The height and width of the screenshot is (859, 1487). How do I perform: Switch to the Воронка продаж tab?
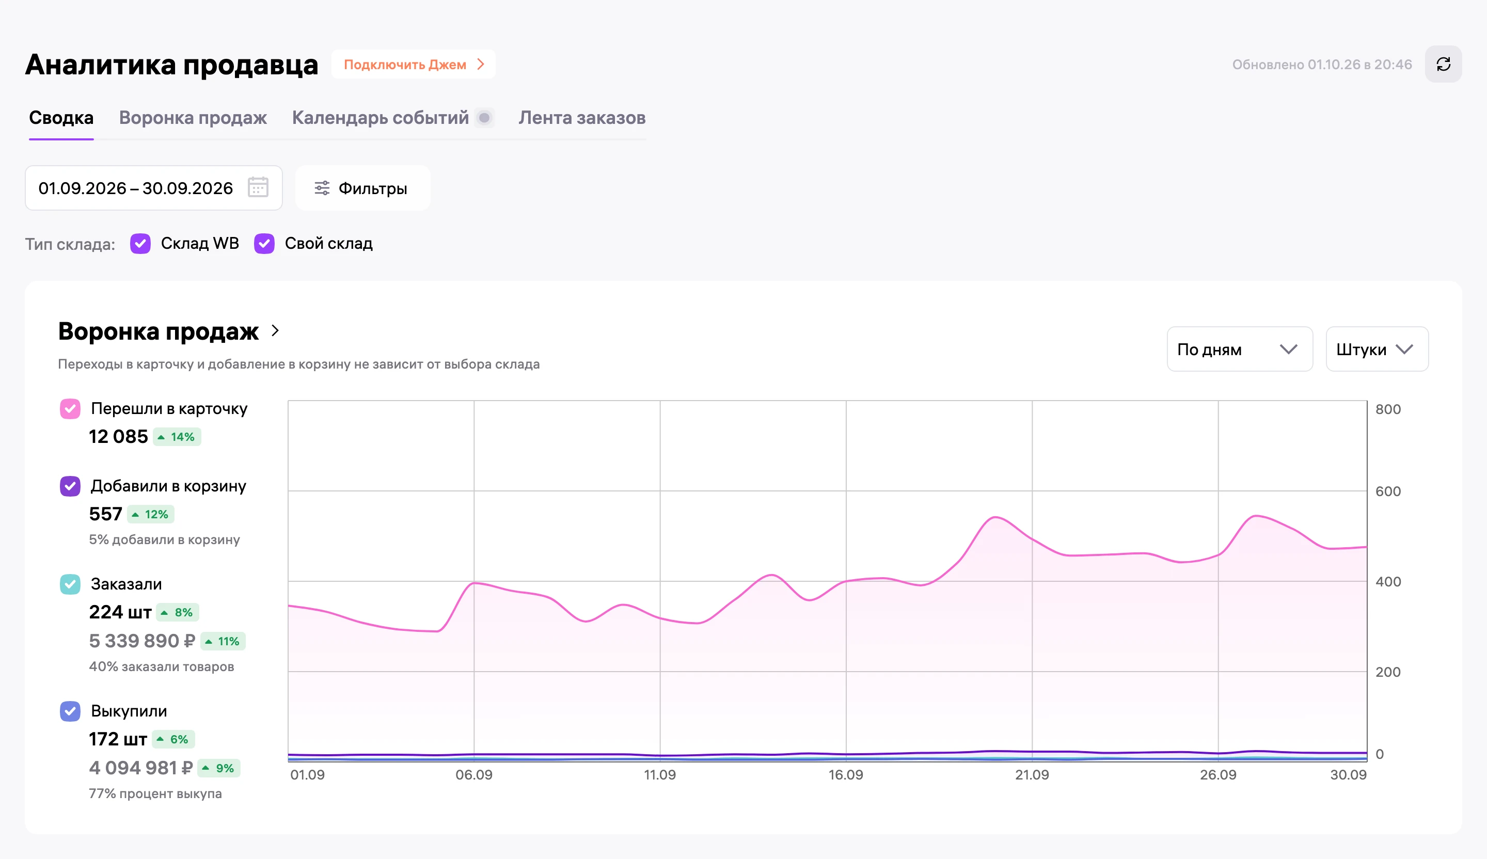pyautogui.click(x=193, y=118)
